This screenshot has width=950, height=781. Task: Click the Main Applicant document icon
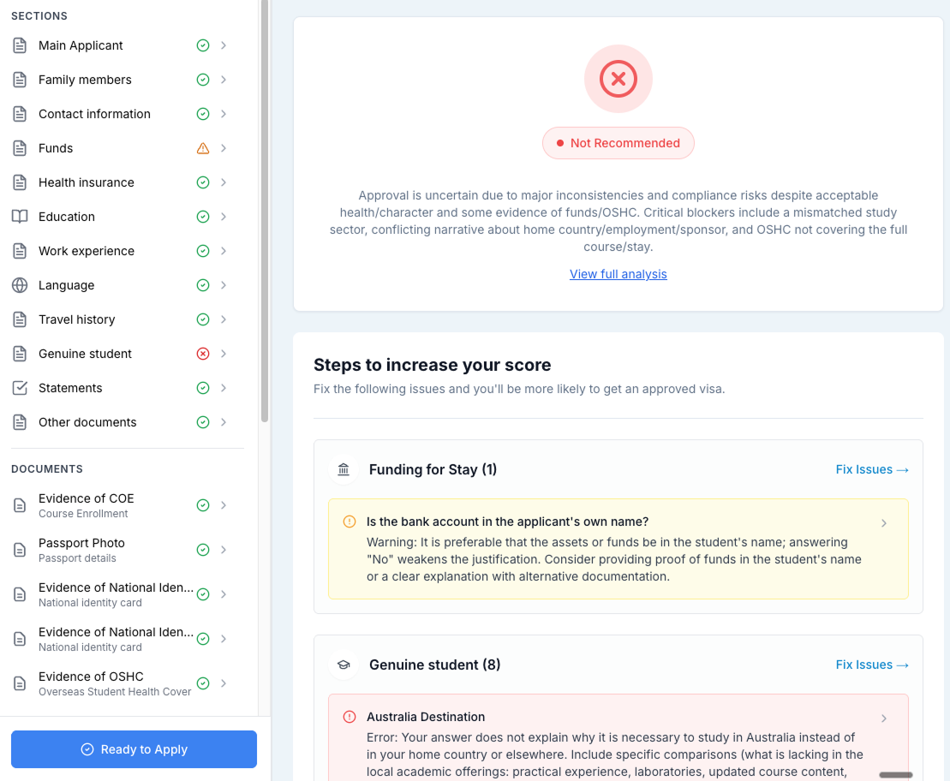19,45
